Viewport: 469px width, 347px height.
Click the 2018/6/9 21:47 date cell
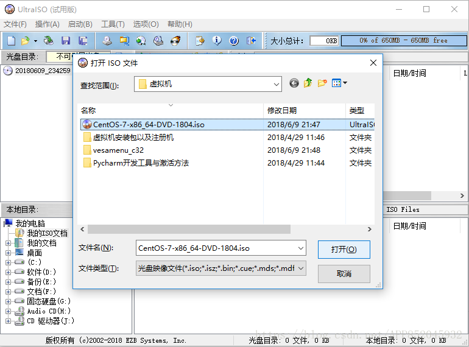point(294,125)
